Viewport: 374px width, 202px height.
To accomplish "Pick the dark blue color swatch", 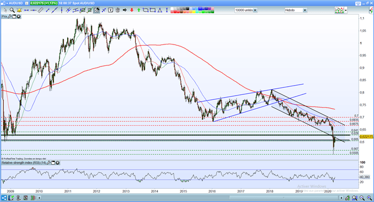I will click(x=206, y=9).
